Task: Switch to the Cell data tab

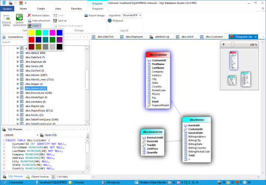Action: coord(60,177)
